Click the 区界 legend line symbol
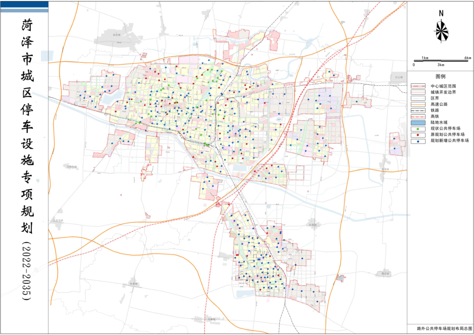This screenshot has height=335, width=474. pos(418,98)
